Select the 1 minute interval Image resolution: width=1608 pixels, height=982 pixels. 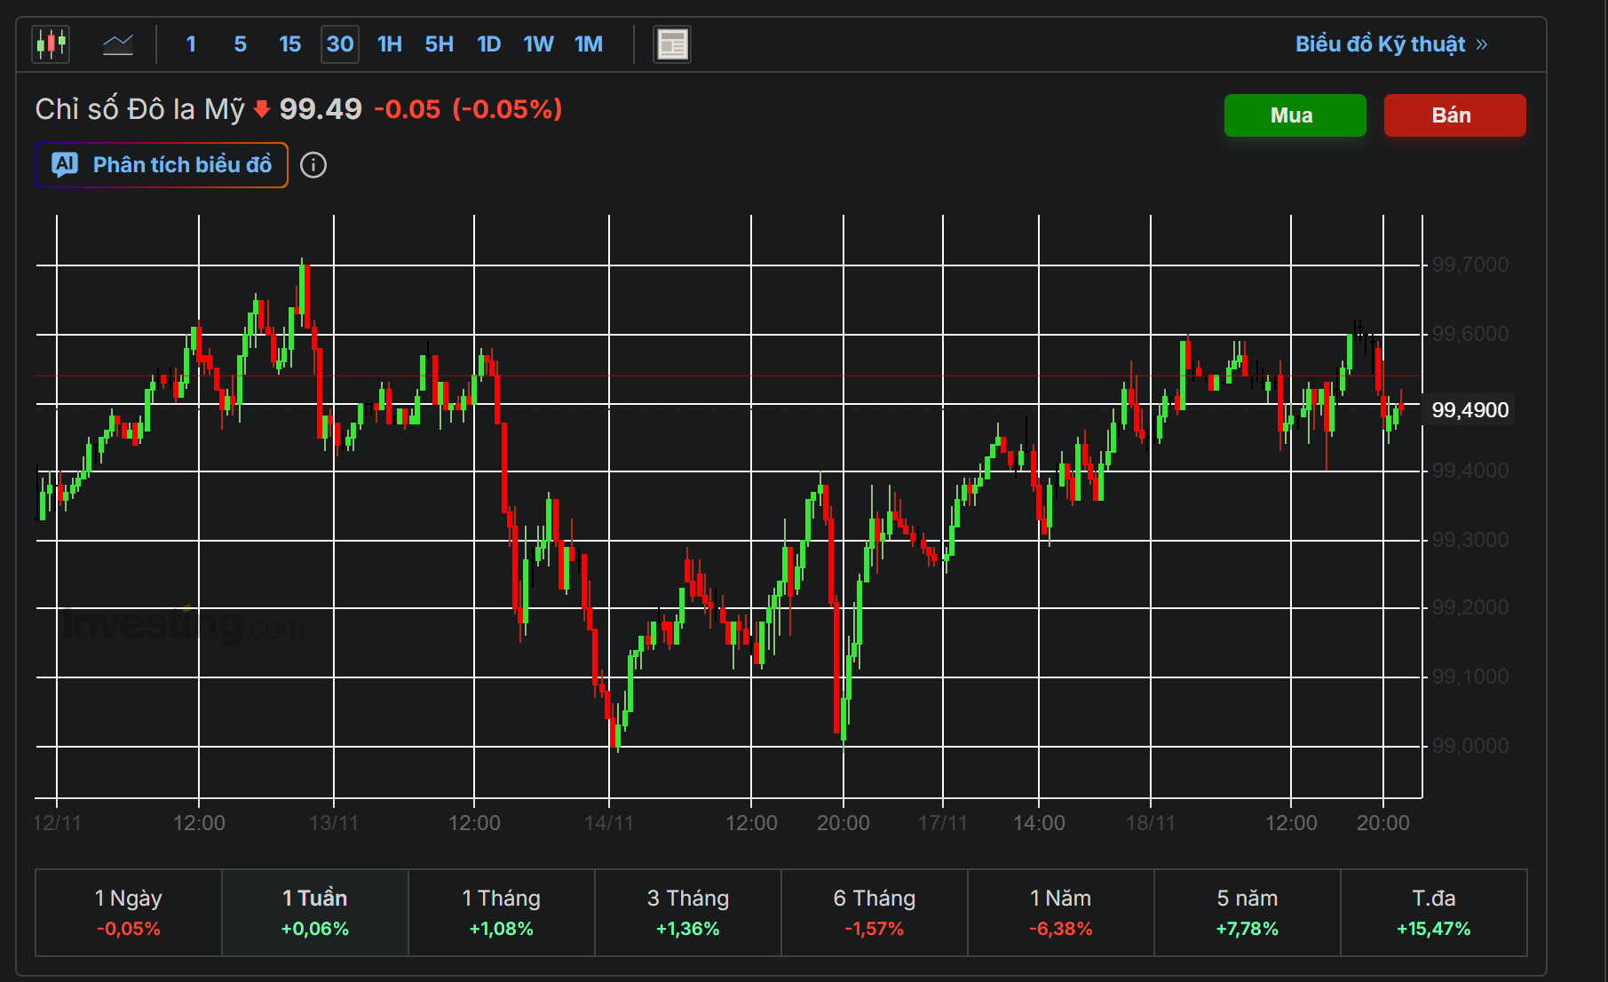click(191, 44)
